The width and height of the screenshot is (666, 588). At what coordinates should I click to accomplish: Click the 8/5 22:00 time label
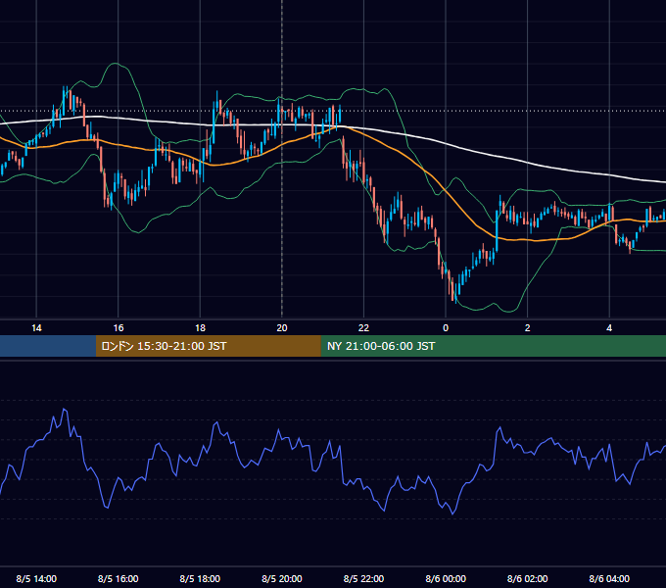click(x=363, y=578)
